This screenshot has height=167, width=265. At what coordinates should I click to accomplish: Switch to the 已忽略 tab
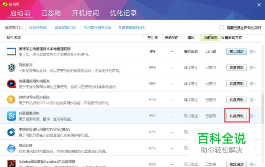tap(51, 13)
